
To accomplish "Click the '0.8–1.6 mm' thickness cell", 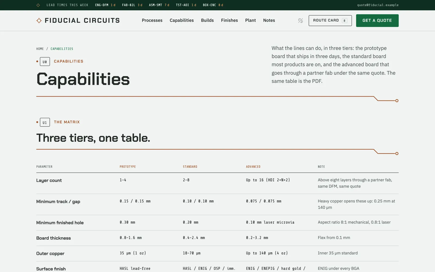I will click(130, 238).
